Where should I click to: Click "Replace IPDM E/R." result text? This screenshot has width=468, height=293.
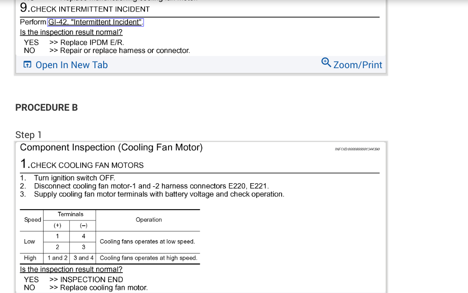click(92, 43)
